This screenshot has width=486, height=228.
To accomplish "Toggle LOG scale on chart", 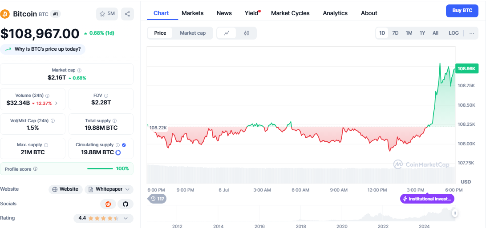I will click(x=454, y=33).
